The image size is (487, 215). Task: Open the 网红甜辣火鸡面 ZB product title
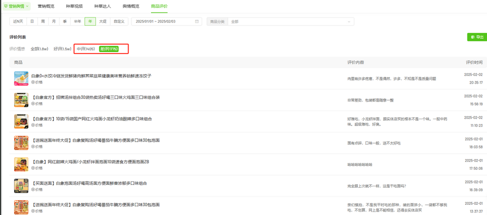pyautogui.click(x=91, y=161)
